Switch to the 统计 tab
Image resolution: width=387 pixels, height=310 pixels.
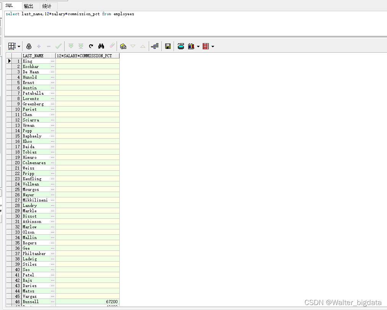click(x=47, y=6)
